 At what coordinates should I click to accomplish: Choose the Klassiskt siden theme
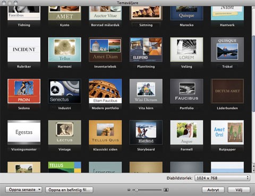click(105, 132)
